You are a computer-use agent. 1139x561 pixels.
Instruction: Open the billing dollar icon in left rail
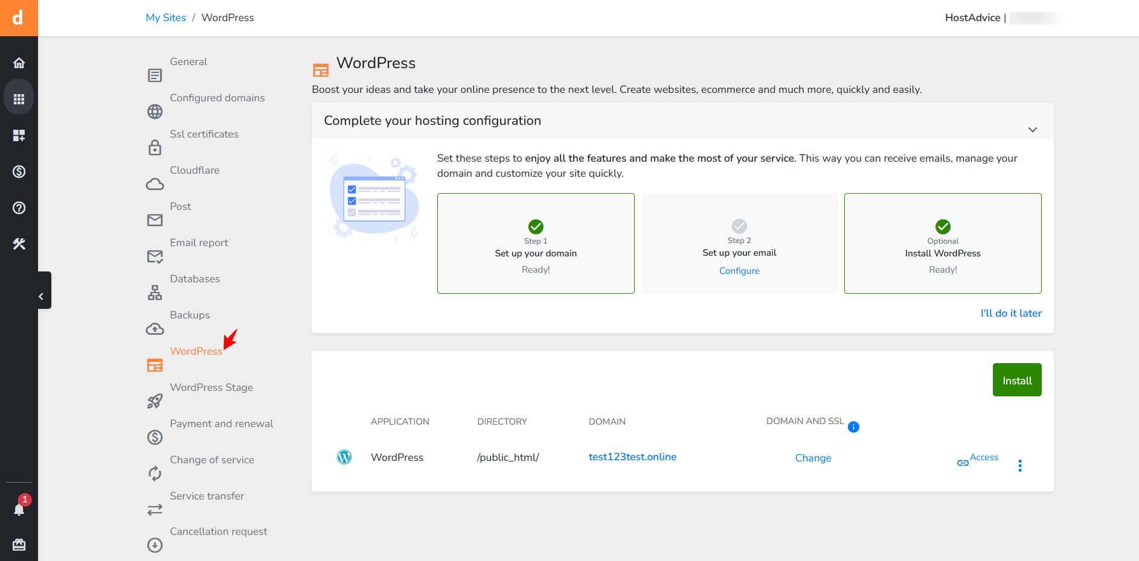19,171
